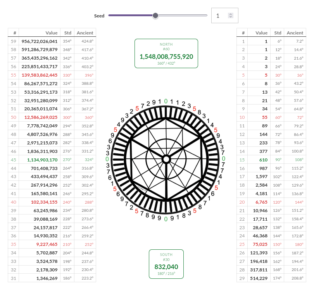Image resolution: width=314 pixels, height=290 pixels.
Task: Click the value 14,930,352
Action: tap(45, 236)
